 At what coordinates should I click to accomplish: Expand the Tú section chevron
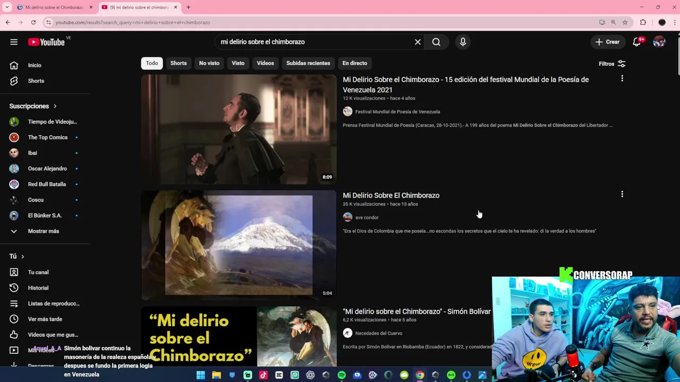(22, 257)
